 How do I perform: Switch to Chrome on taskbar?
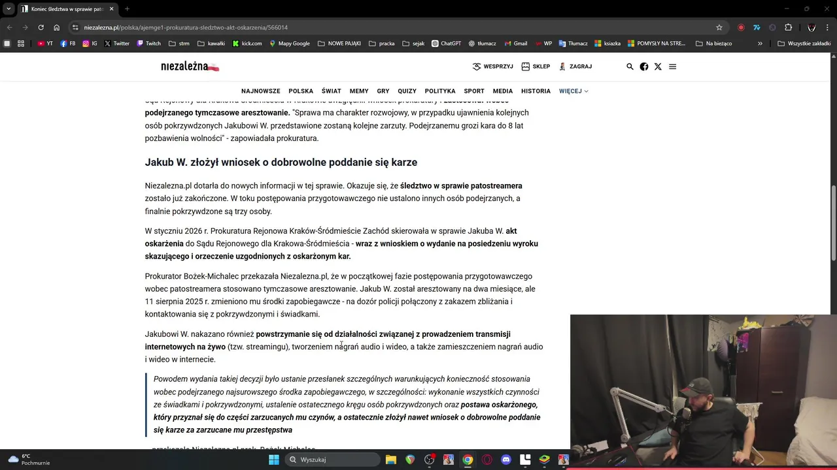click(468, 460)
